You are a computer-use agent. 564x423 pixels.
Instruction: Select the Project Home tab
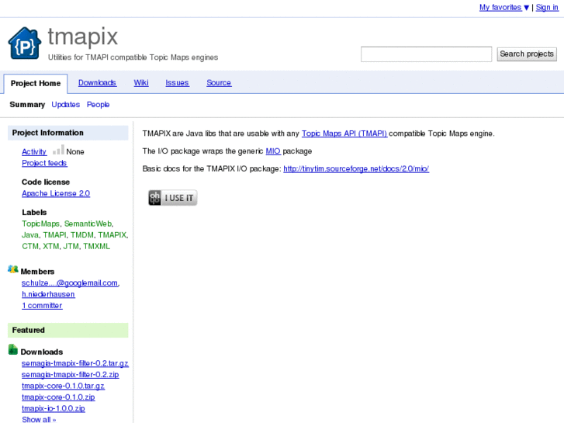coord(36,84)
